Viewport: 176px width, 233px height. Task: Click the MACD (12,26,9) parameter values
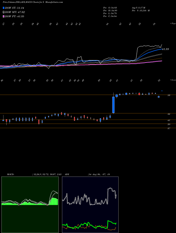pos(47,174)
